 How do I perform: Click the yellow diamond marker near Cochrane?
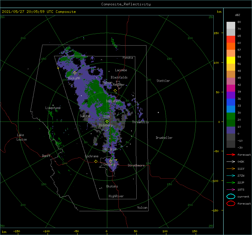tap(96, 161)
